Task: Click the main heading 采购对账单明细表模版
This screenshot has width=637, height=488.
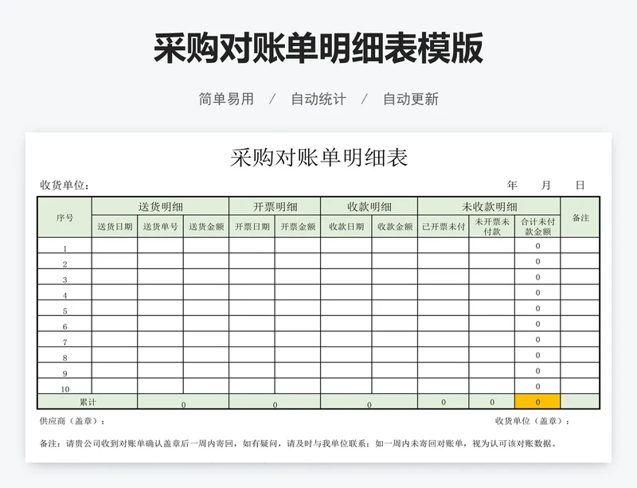Action: pyautogui.click(x=318, y=49)
